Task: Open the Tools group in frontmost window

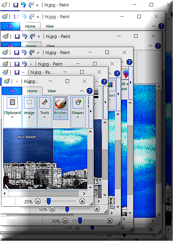Action: (45, 112)
